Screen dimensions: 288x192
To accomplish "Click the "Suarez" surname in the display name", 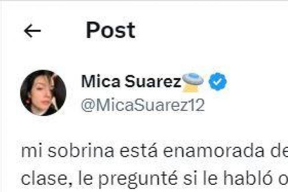I will (153, 81).
